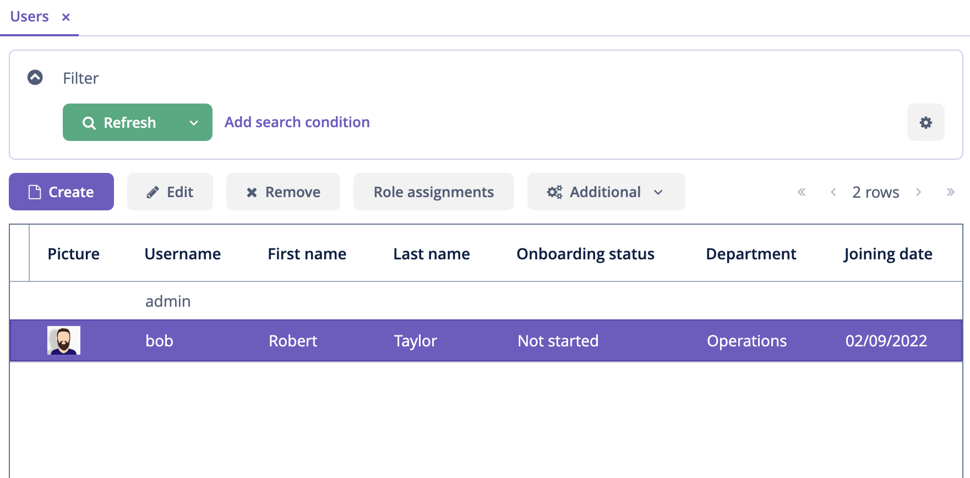Open filter settings gear icon

tap(926, 122)
